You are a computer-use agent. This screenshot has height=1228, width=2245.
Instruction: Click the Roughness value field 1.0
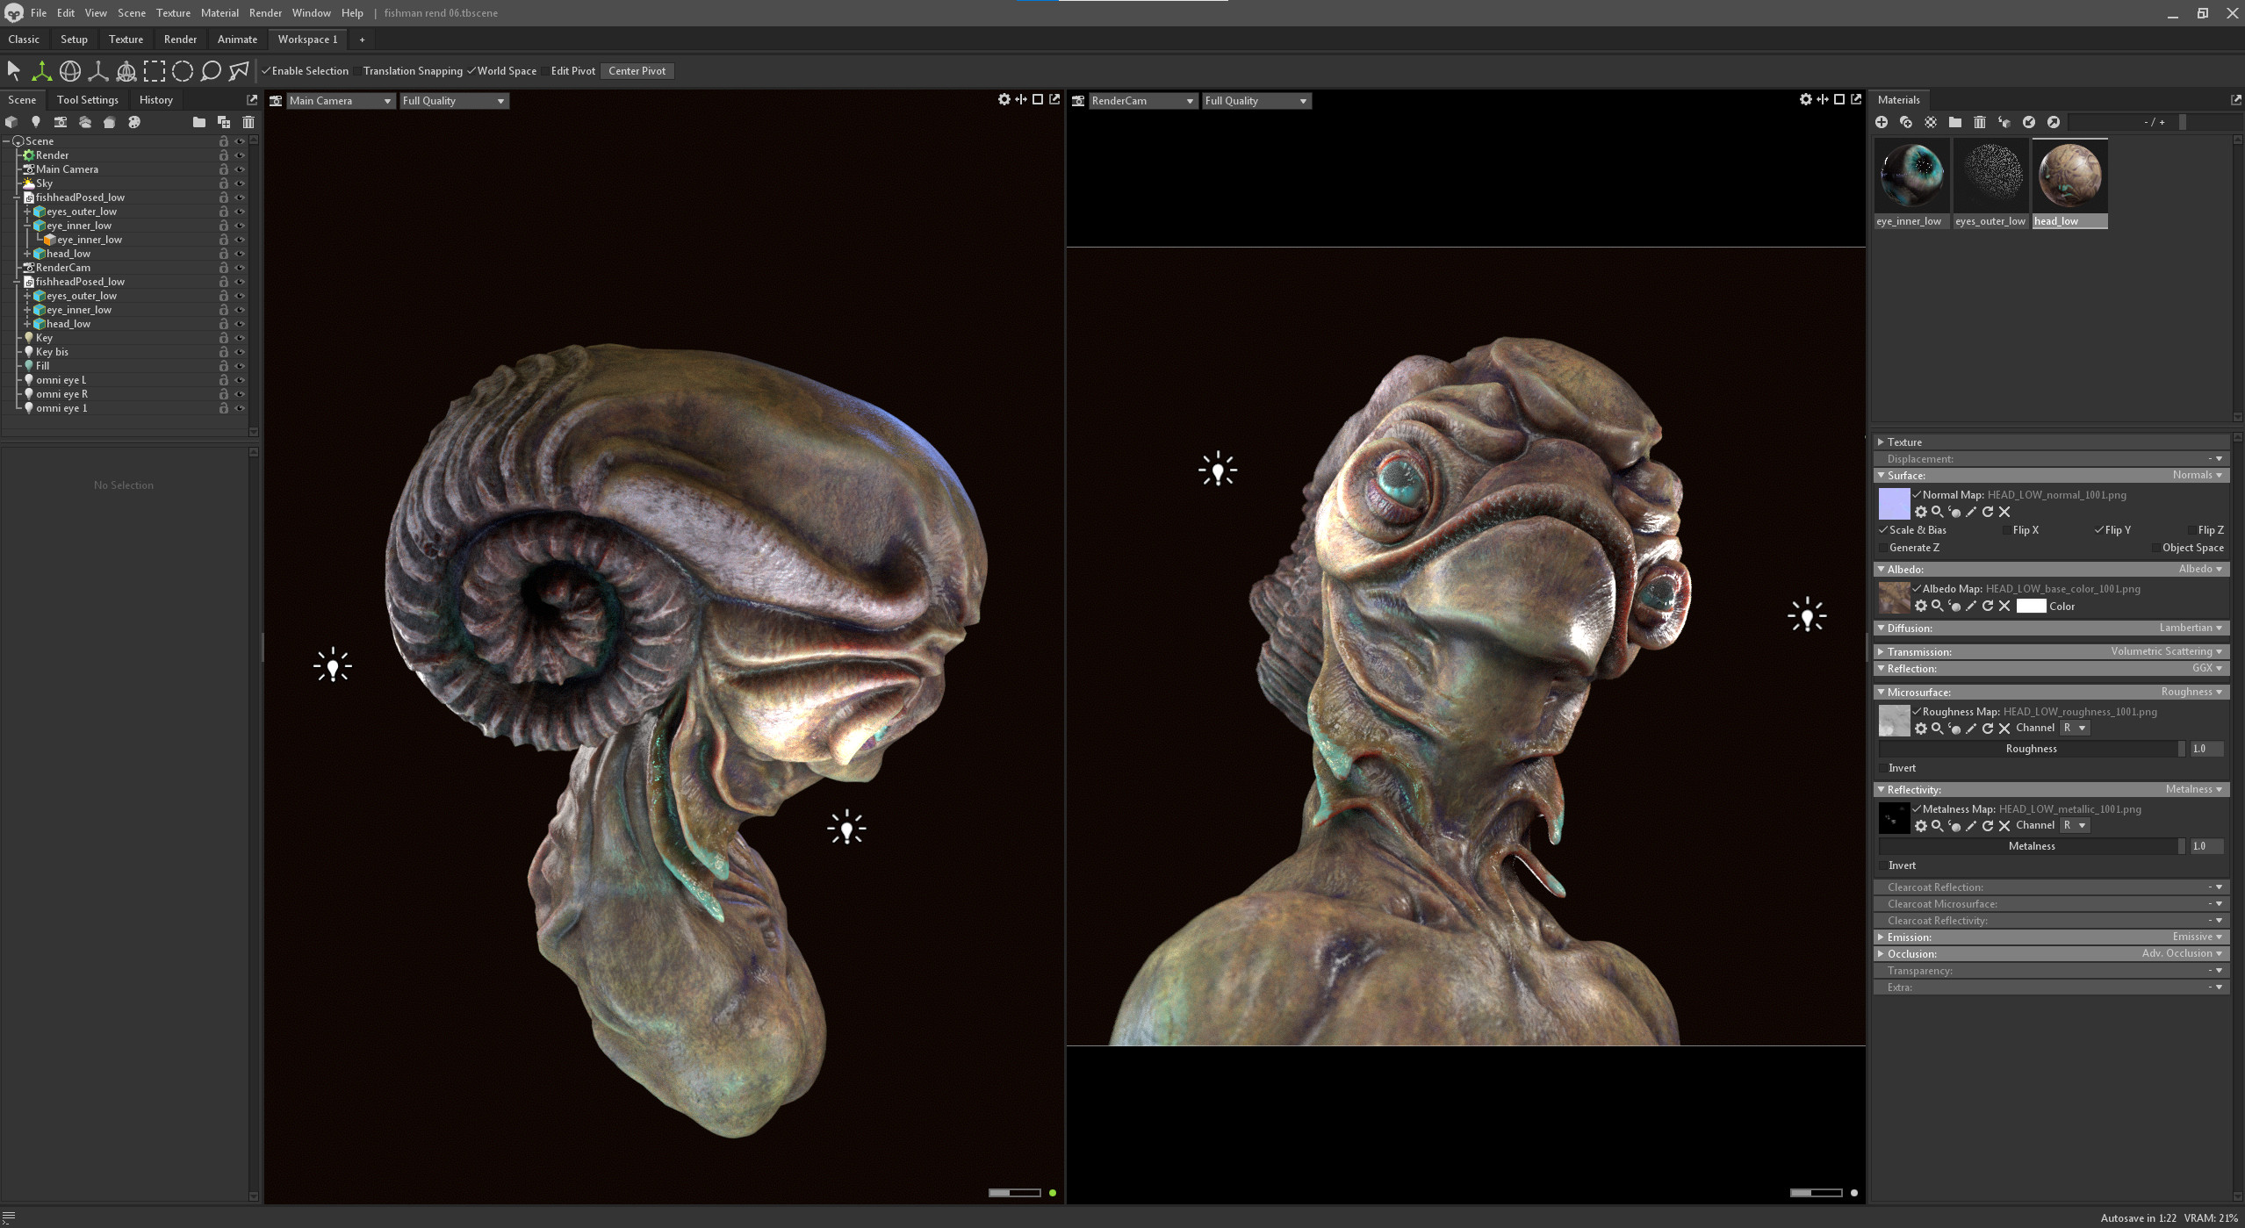[x=2206, y=749]
